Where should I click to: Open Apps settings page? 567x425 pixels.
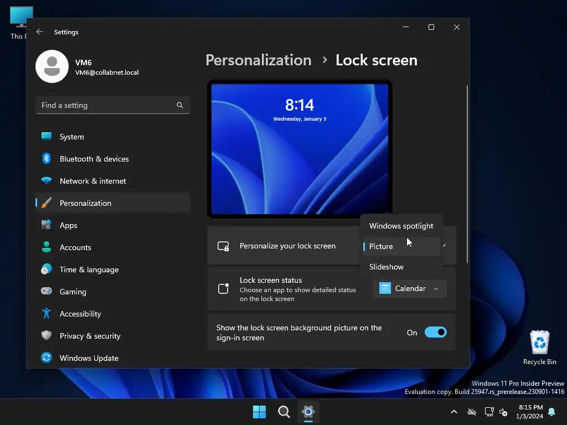(113, 225)
